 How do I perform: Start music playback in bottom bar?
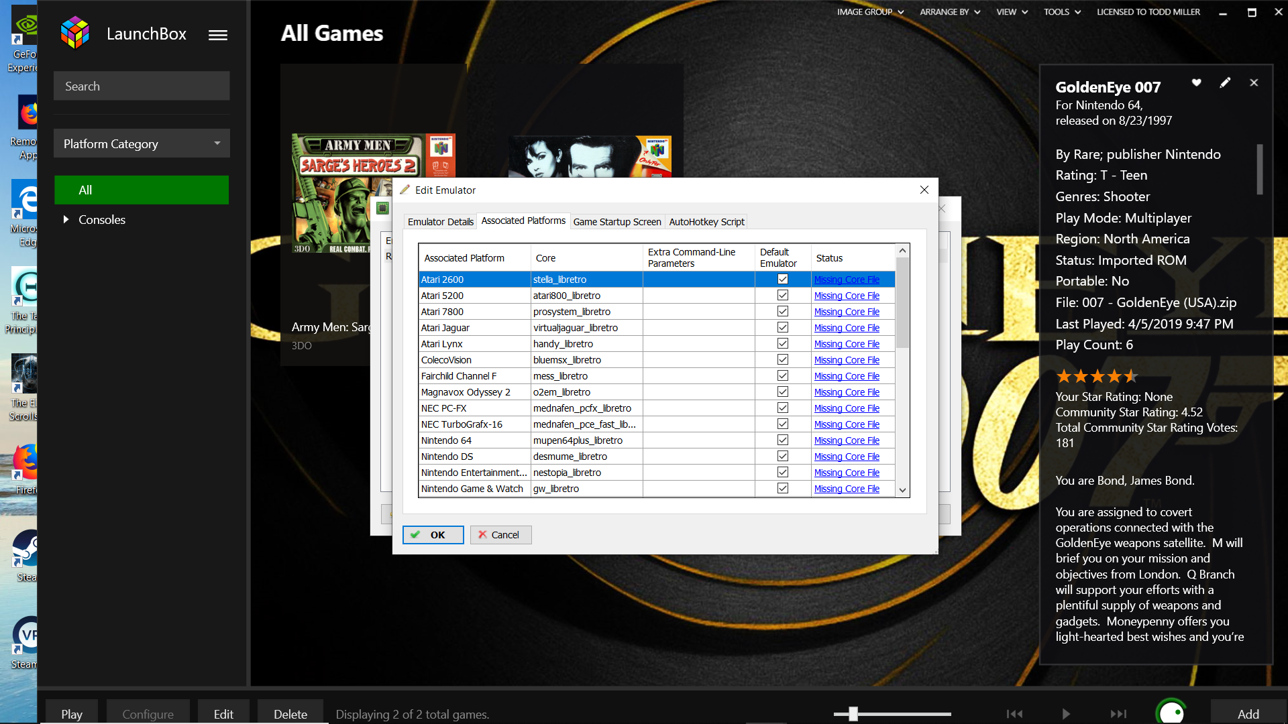[x=1066, y=714]
